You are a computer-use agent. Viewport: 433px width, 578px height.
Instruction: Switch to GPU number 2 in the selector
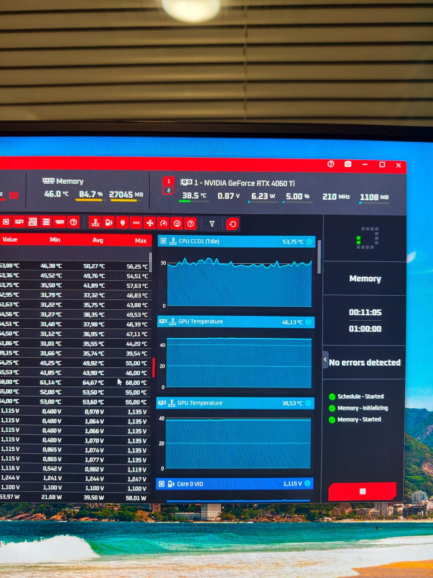(169, 190)
